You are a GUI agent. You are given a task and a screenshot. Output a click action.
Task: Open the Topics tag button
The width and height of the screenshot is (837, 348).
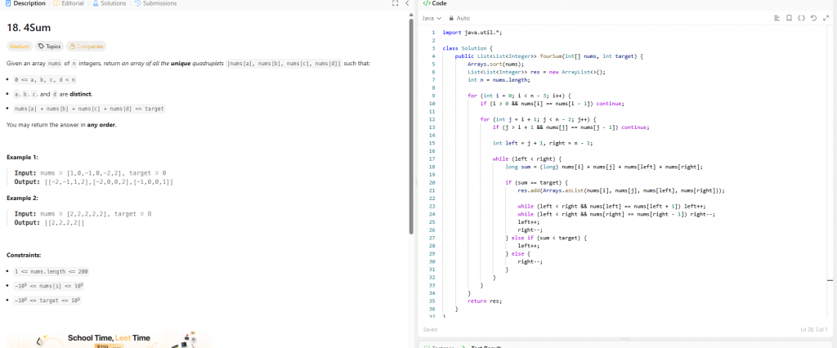point(50,47)
